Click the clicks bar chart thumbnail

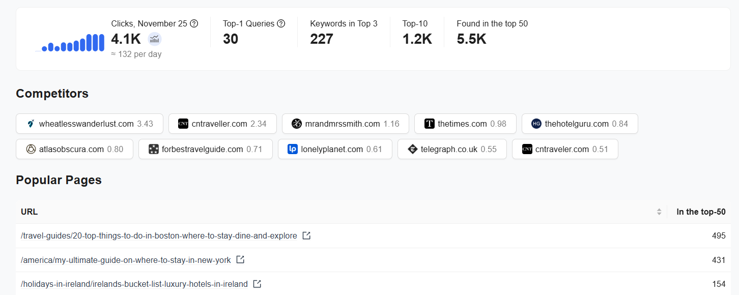click(x=70, y=43)
